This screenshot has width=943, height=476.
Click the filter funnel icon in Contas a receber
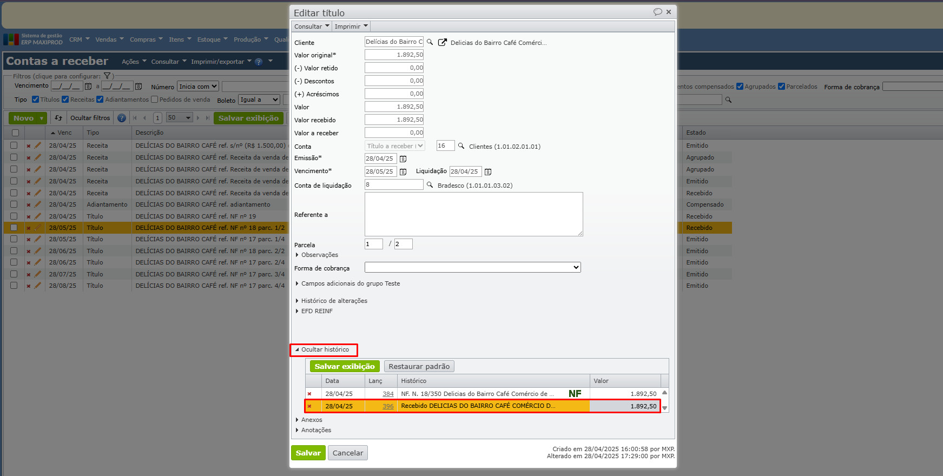pos(107,76)
